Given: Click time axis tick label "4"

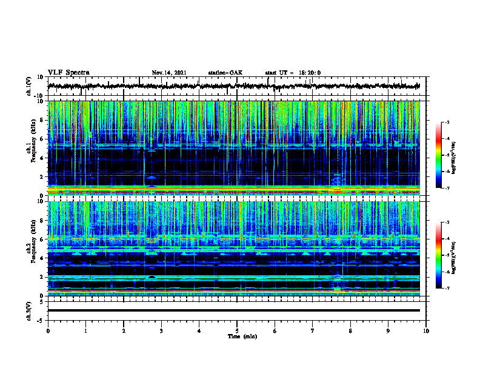Looking at the screenshot, I should (199, 331).
